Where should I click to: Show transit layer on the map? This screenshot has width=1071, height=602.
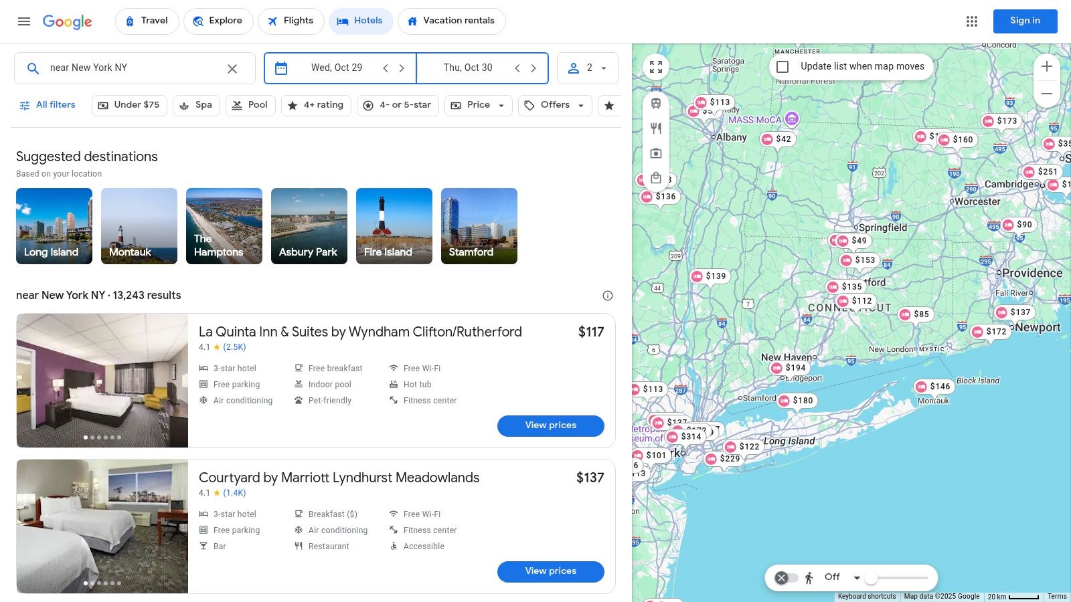656,103
